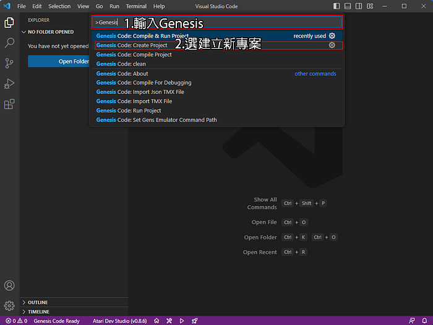Open the Search view in activity bar
433x325 pixels.
tap(9, 43)
